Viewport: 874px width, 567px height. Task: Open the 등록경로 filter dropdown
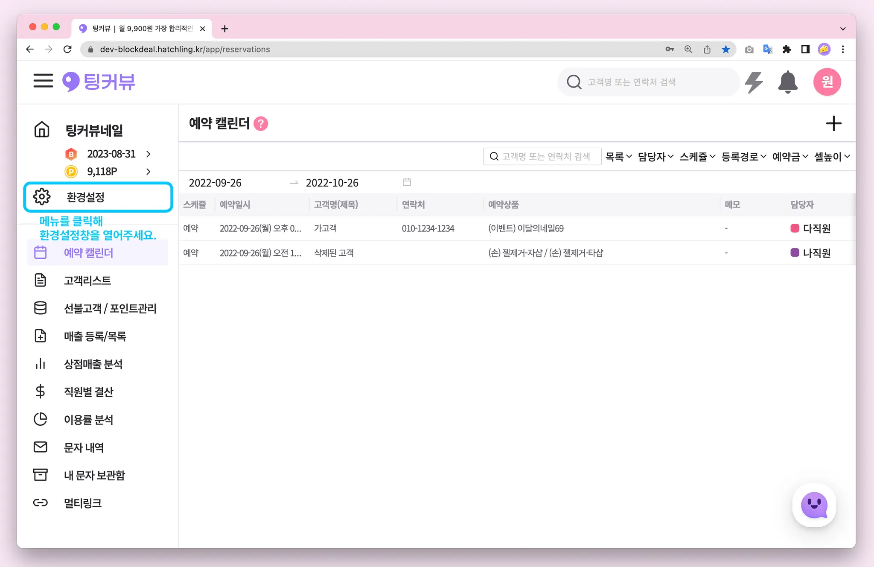point(743,157)
